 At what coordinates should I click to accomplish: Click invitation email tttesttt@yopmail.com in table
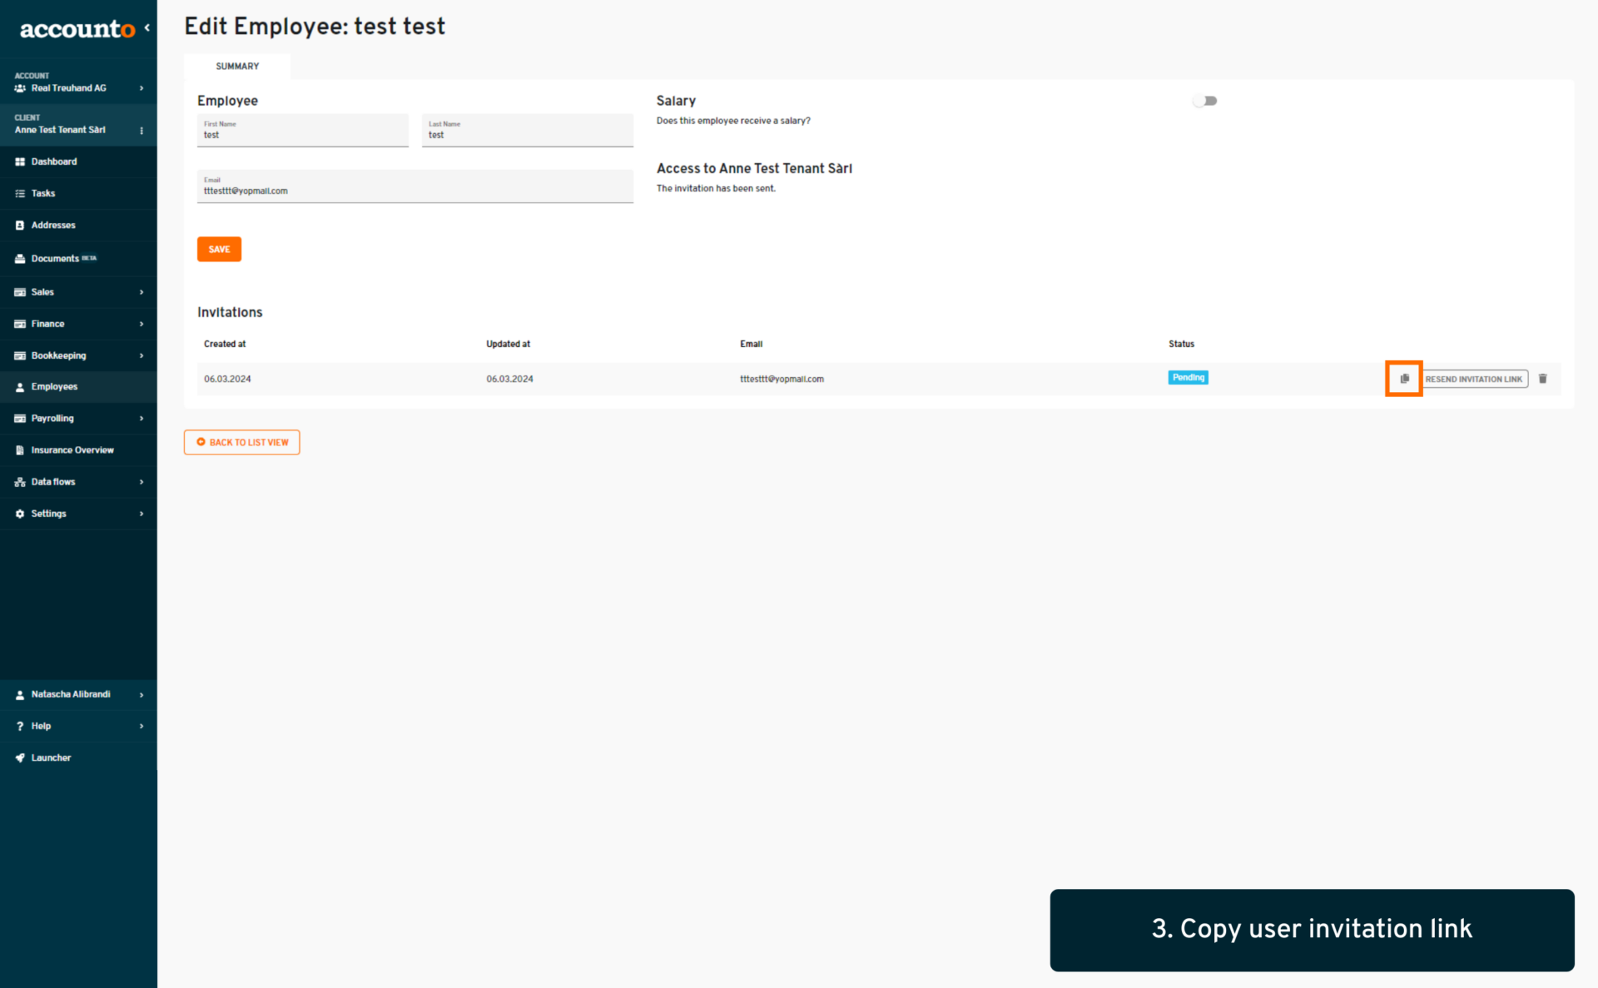tap(782, 380)
